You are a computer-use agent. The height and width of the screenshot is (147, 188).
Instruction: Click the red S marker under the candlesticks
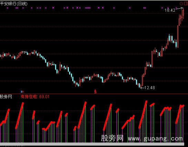pos(95,91)
